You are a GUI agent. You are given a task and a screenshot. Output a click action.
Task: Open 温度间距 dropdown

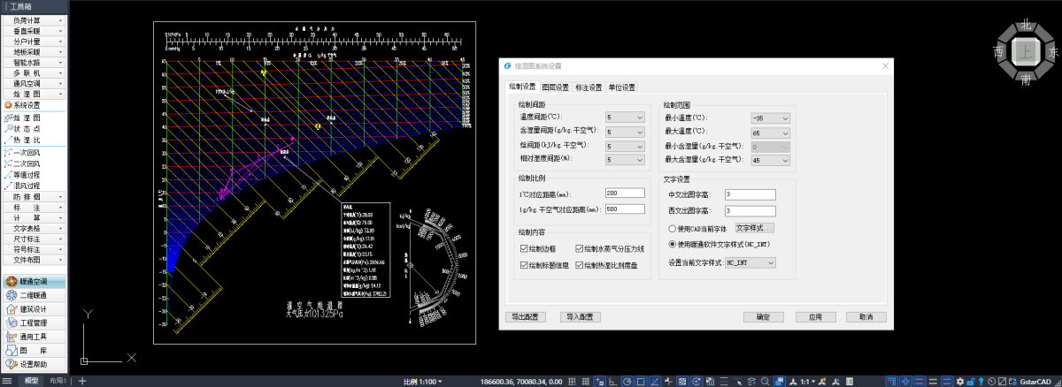pyautogui.click(x=625, y=117)
